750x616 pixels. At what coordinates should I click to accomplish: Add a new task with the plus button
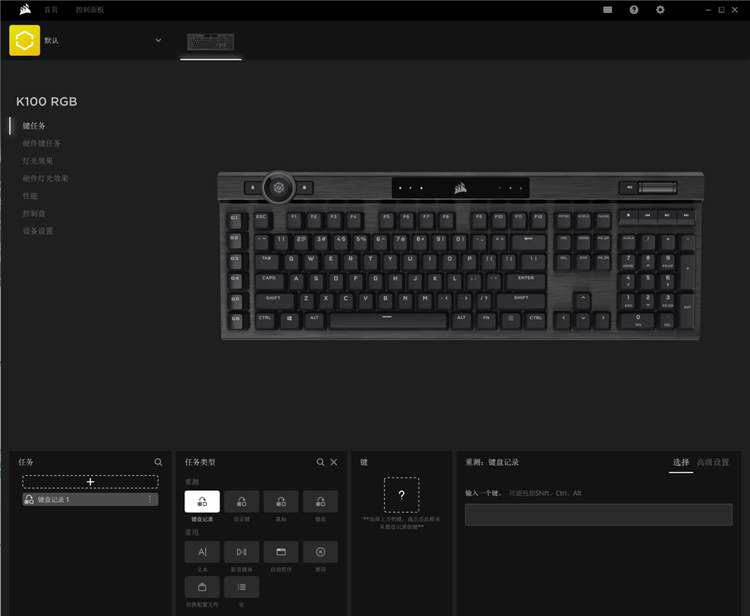(90, 481)
